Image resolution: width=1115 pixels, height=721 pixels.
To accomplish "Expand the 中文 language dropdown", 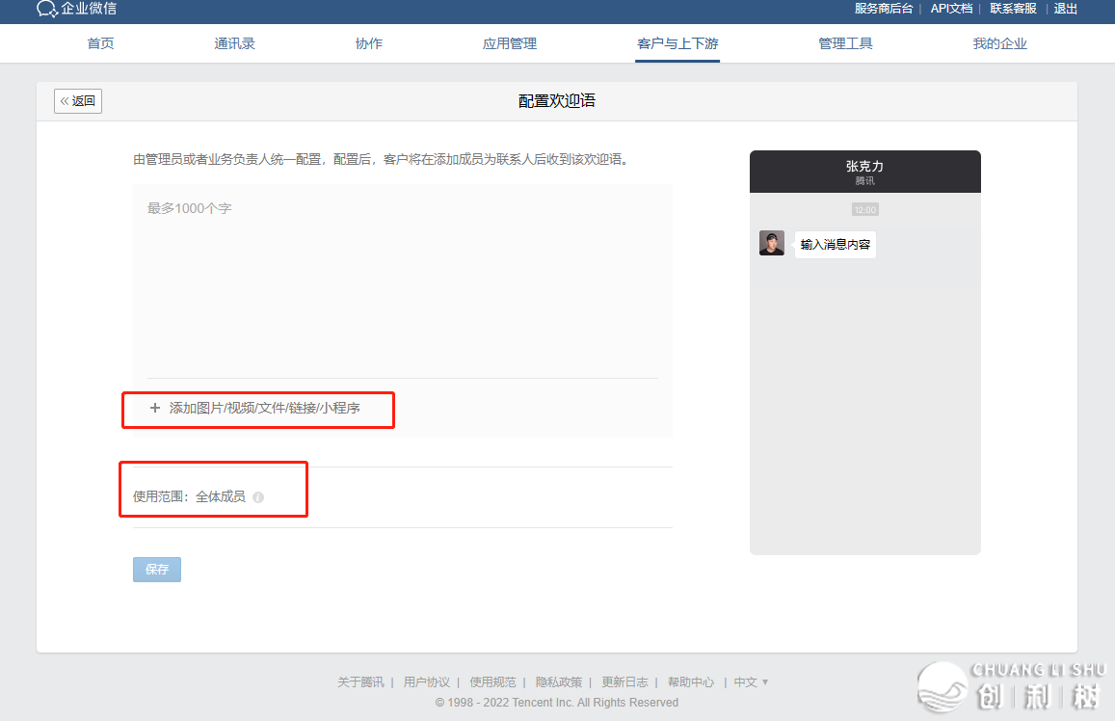I will click(x=751, y=682).
